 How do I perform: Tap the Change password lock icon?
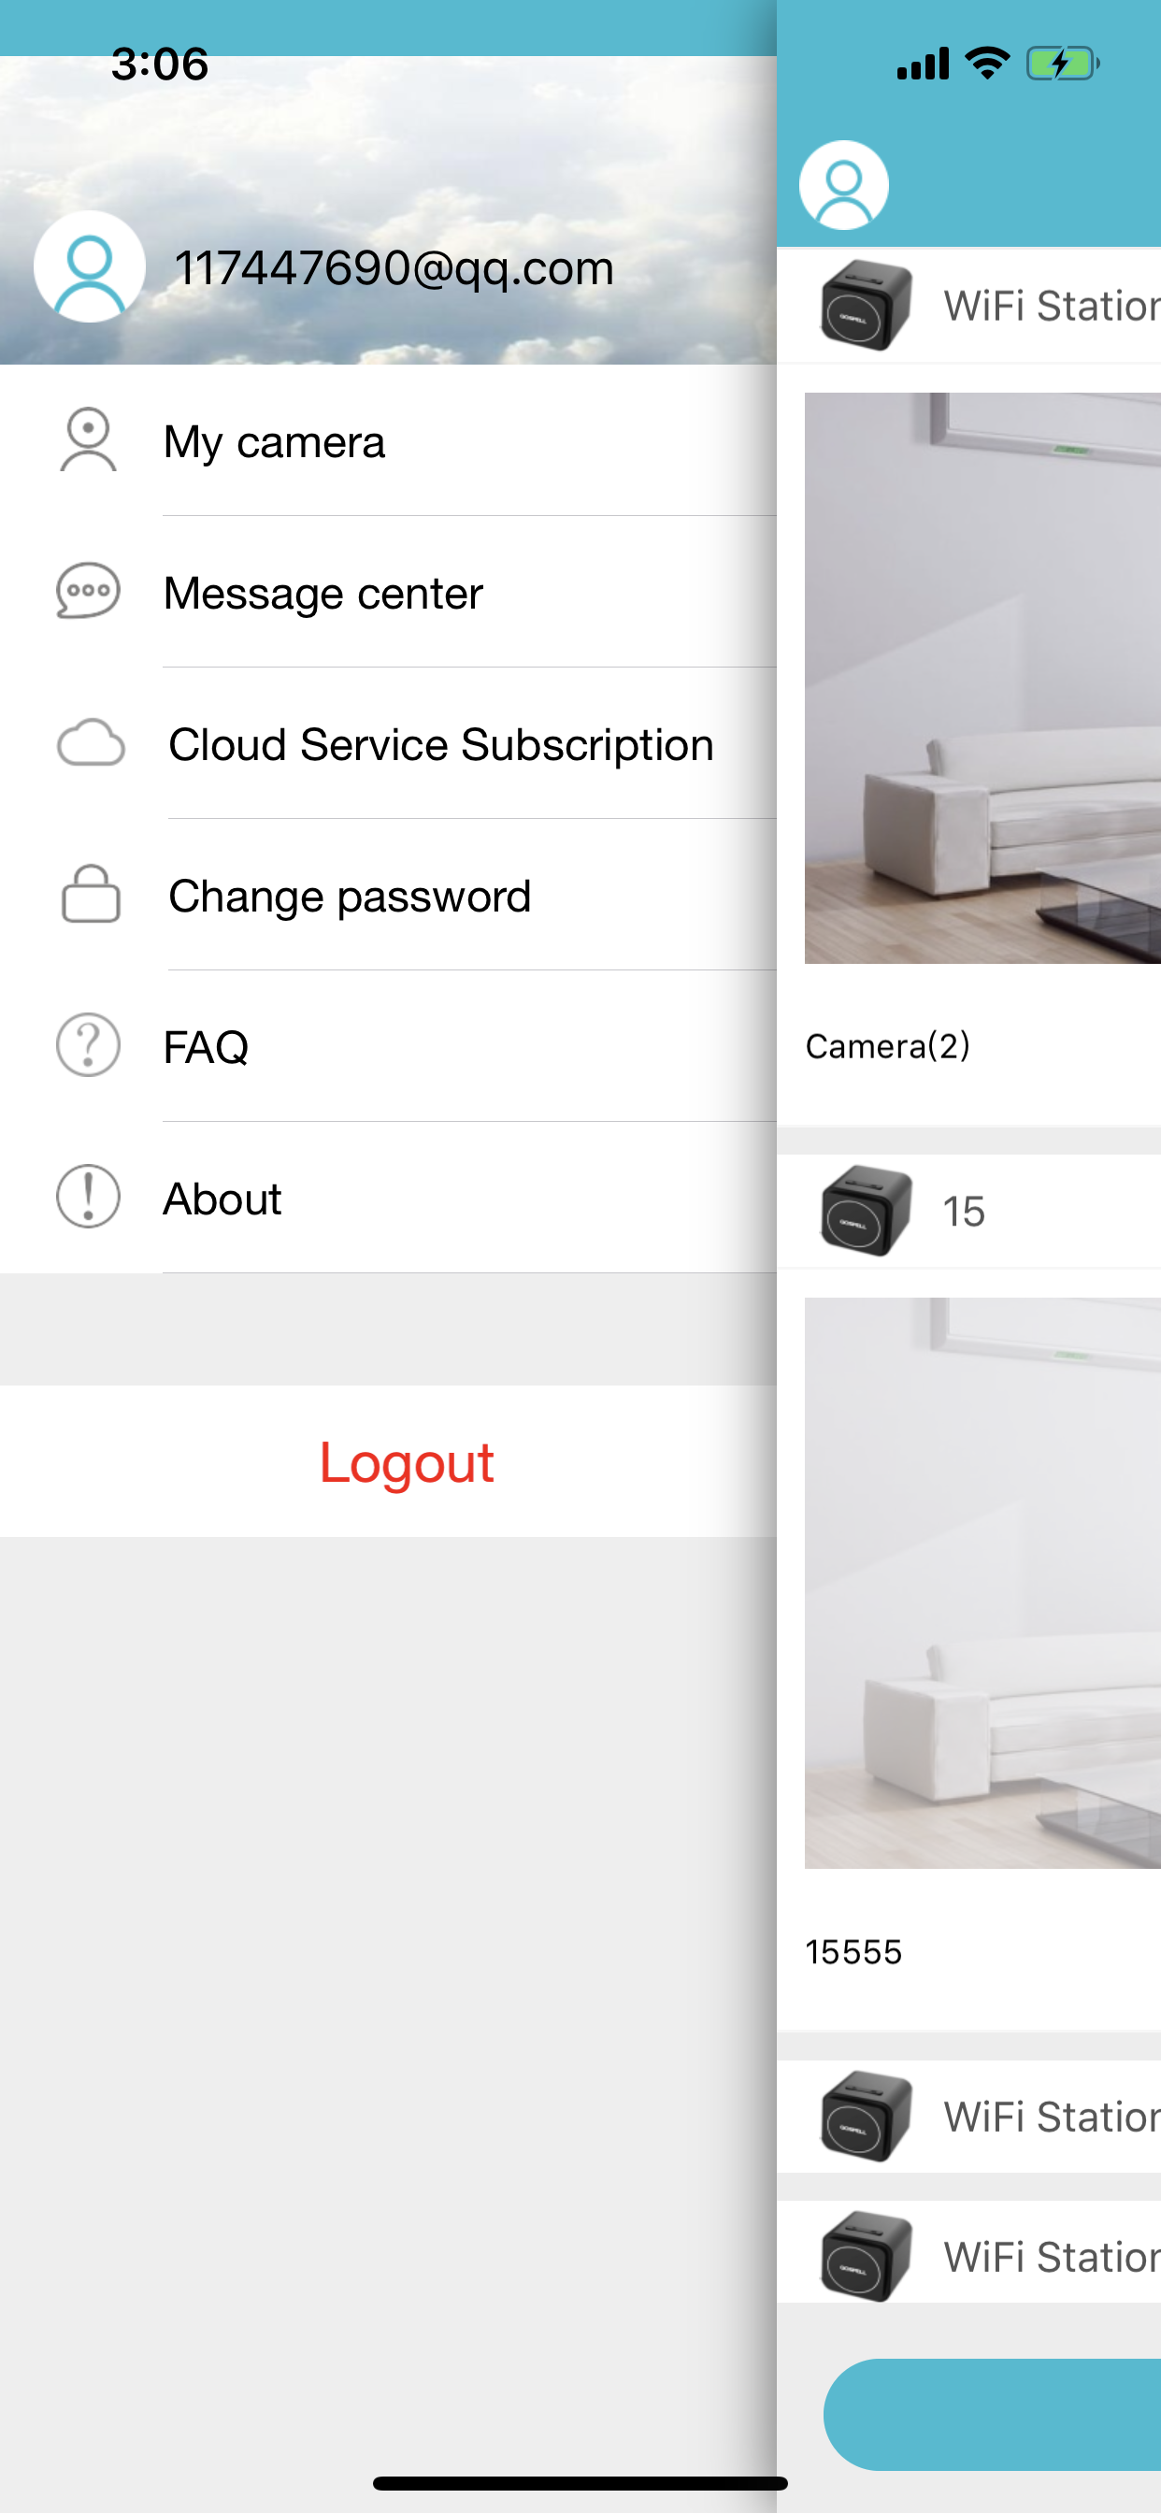coord(91,894)
